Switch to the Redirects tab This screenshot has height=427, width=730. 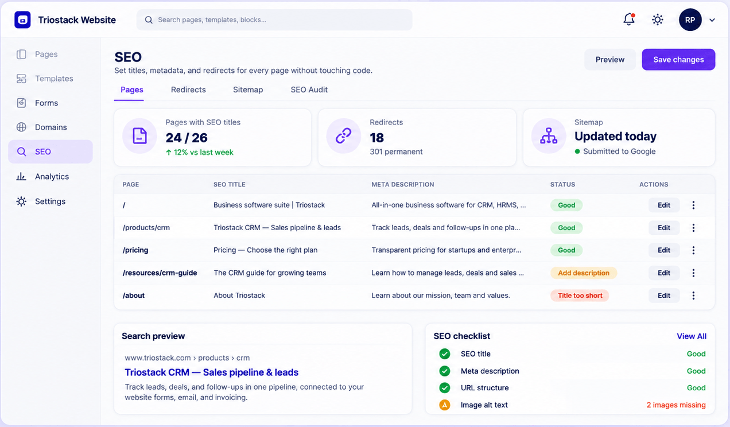(x=188, y=90)
